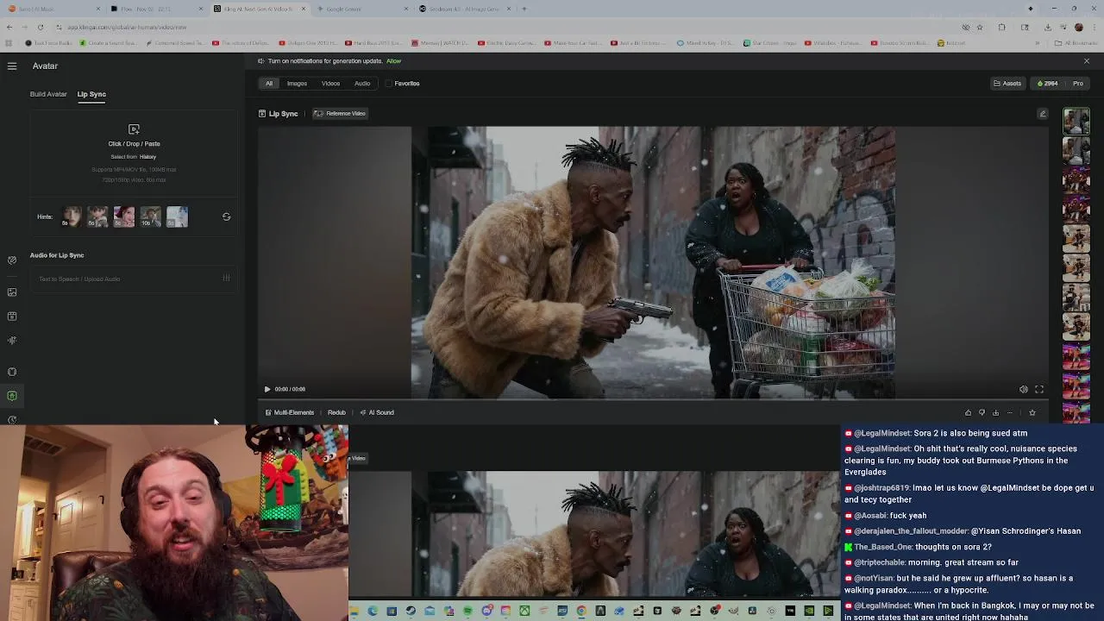This screenshot has width=1104, height=621.
Task: Open the image generation sidebar icon
Action: click(12, 292)
